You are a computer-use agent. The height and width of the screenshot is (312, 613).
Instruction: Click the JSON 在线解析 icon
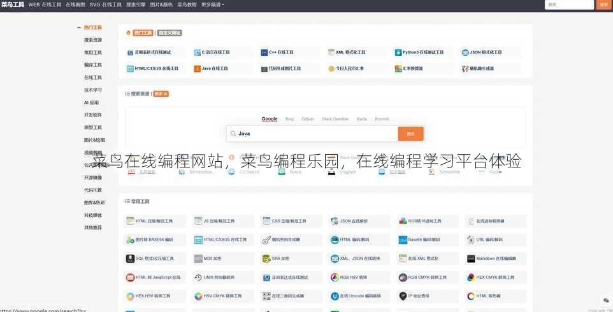(x=335, y=221)
